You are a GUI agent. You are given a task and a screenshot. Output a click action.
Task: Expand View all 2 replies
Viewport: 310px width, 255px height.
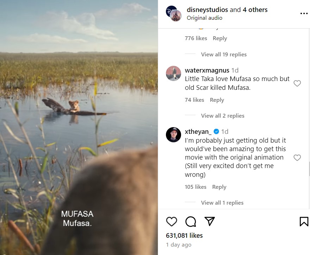222,116
